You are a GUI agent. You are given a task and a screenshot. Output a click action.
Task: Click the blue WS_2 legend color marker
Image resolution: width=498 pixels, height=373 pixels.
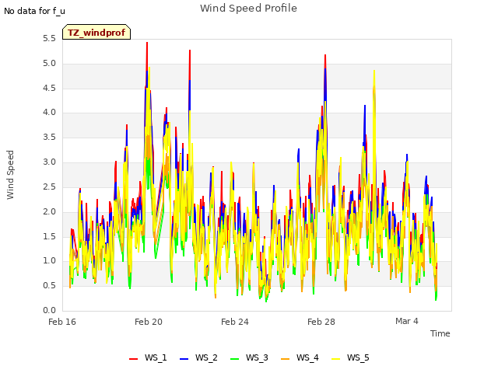[184, 359]
